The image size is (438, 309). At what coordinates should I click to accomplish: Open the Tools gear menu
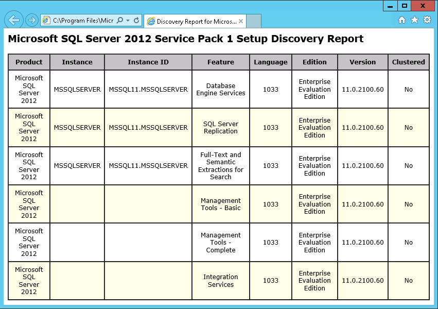pyautogui.click(x=427, y=20)
